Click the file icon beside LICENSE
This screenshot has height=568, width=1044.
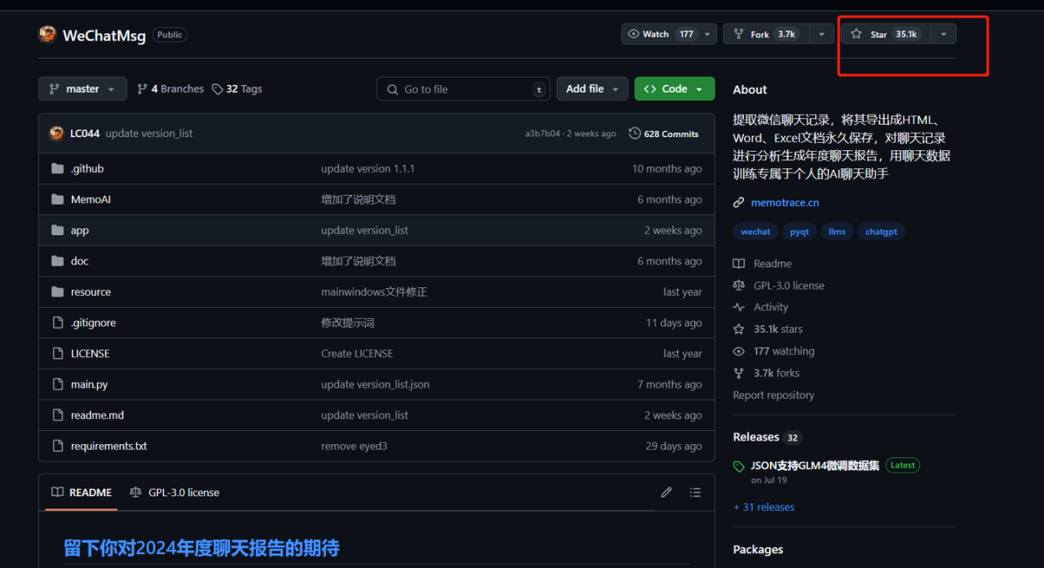point(57,353)
